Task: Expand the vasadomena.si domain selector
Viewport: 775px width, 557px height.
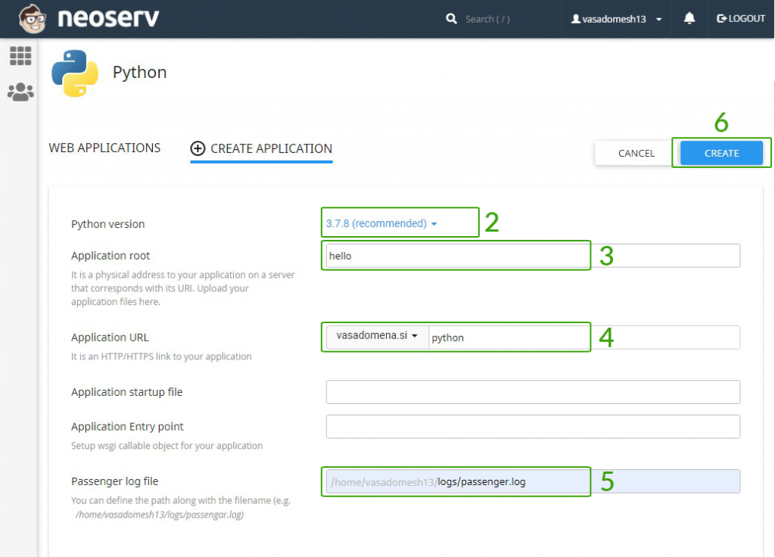Action: coord(375,335)
